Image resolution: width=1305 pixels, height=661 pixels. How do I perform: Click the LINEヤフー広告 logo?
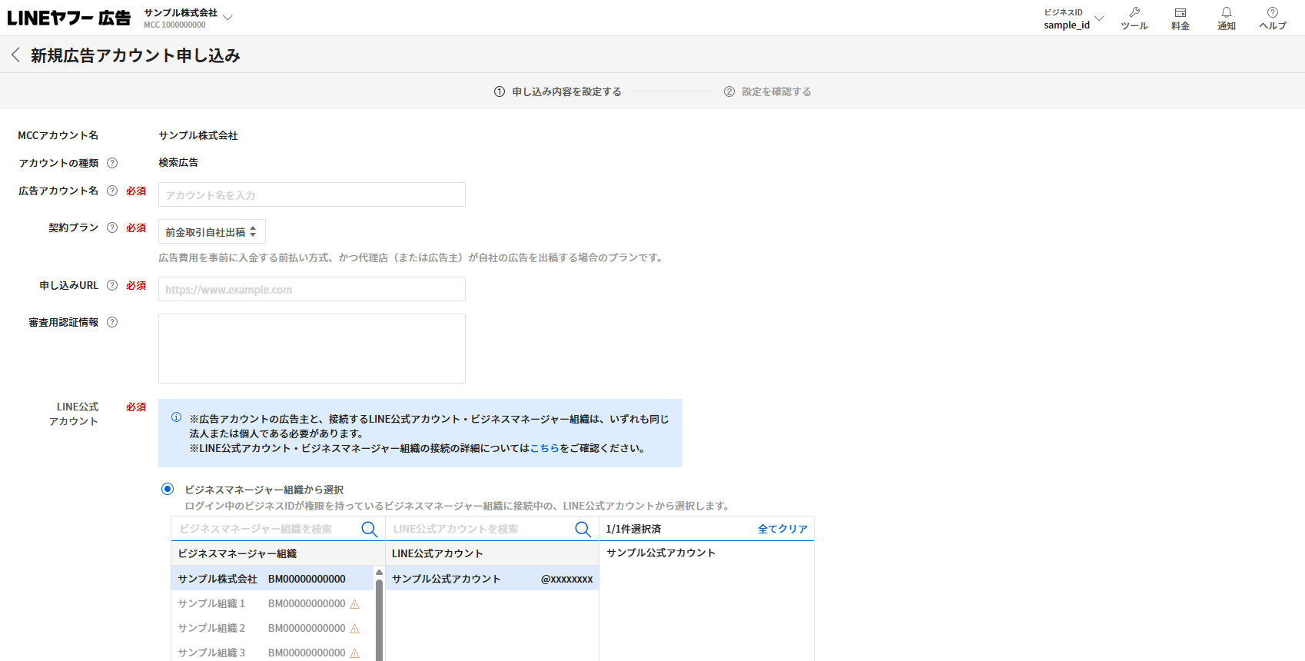tap(69, 18)
